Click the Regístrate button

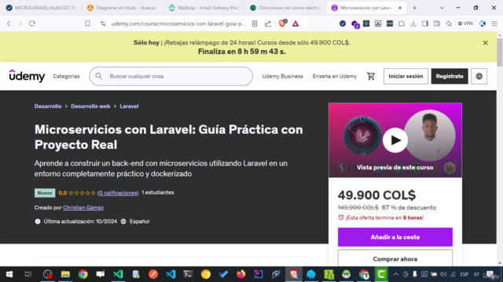coord(450,76)
